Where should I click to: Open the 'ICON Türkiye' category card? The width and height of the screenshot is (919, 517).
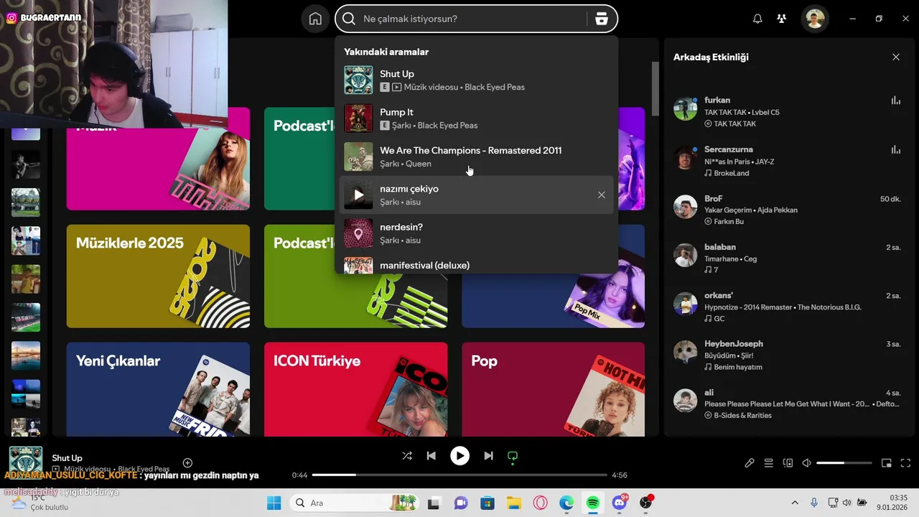pos(355,389)
